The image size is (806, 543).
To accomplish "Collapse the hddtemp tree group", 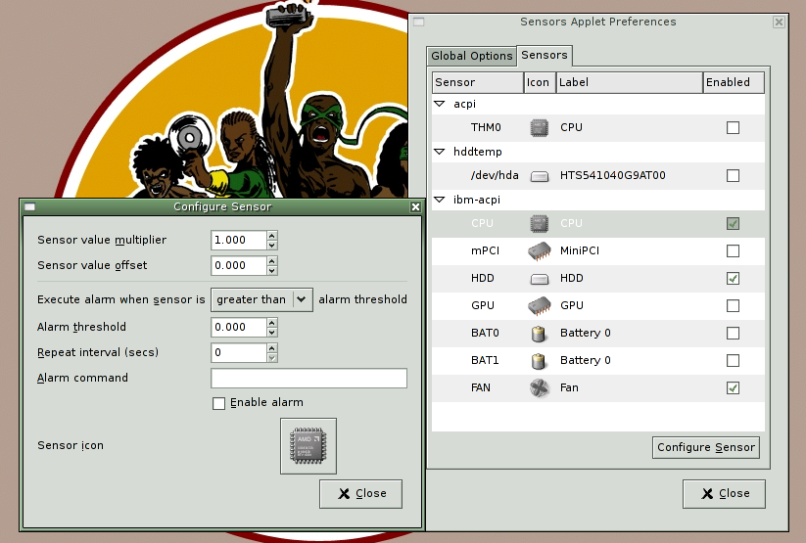I will 441,152.
